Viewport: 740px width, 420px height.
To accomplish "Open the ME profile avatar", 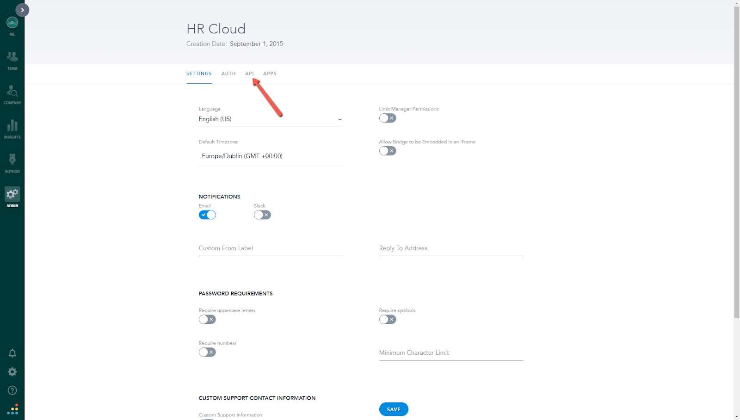I will pos(12,22).
